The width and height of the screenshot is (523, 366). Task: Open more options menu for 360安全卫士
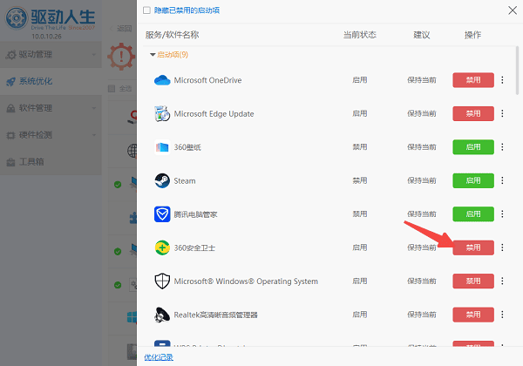[502, 247]
